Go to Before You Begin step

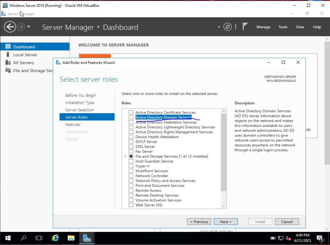(81, 95)
